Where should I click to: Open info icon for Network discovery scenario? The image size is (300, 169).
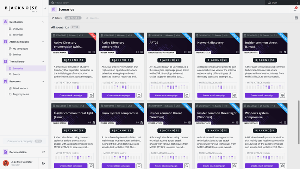pyautogui.click(x=235, y=95)
